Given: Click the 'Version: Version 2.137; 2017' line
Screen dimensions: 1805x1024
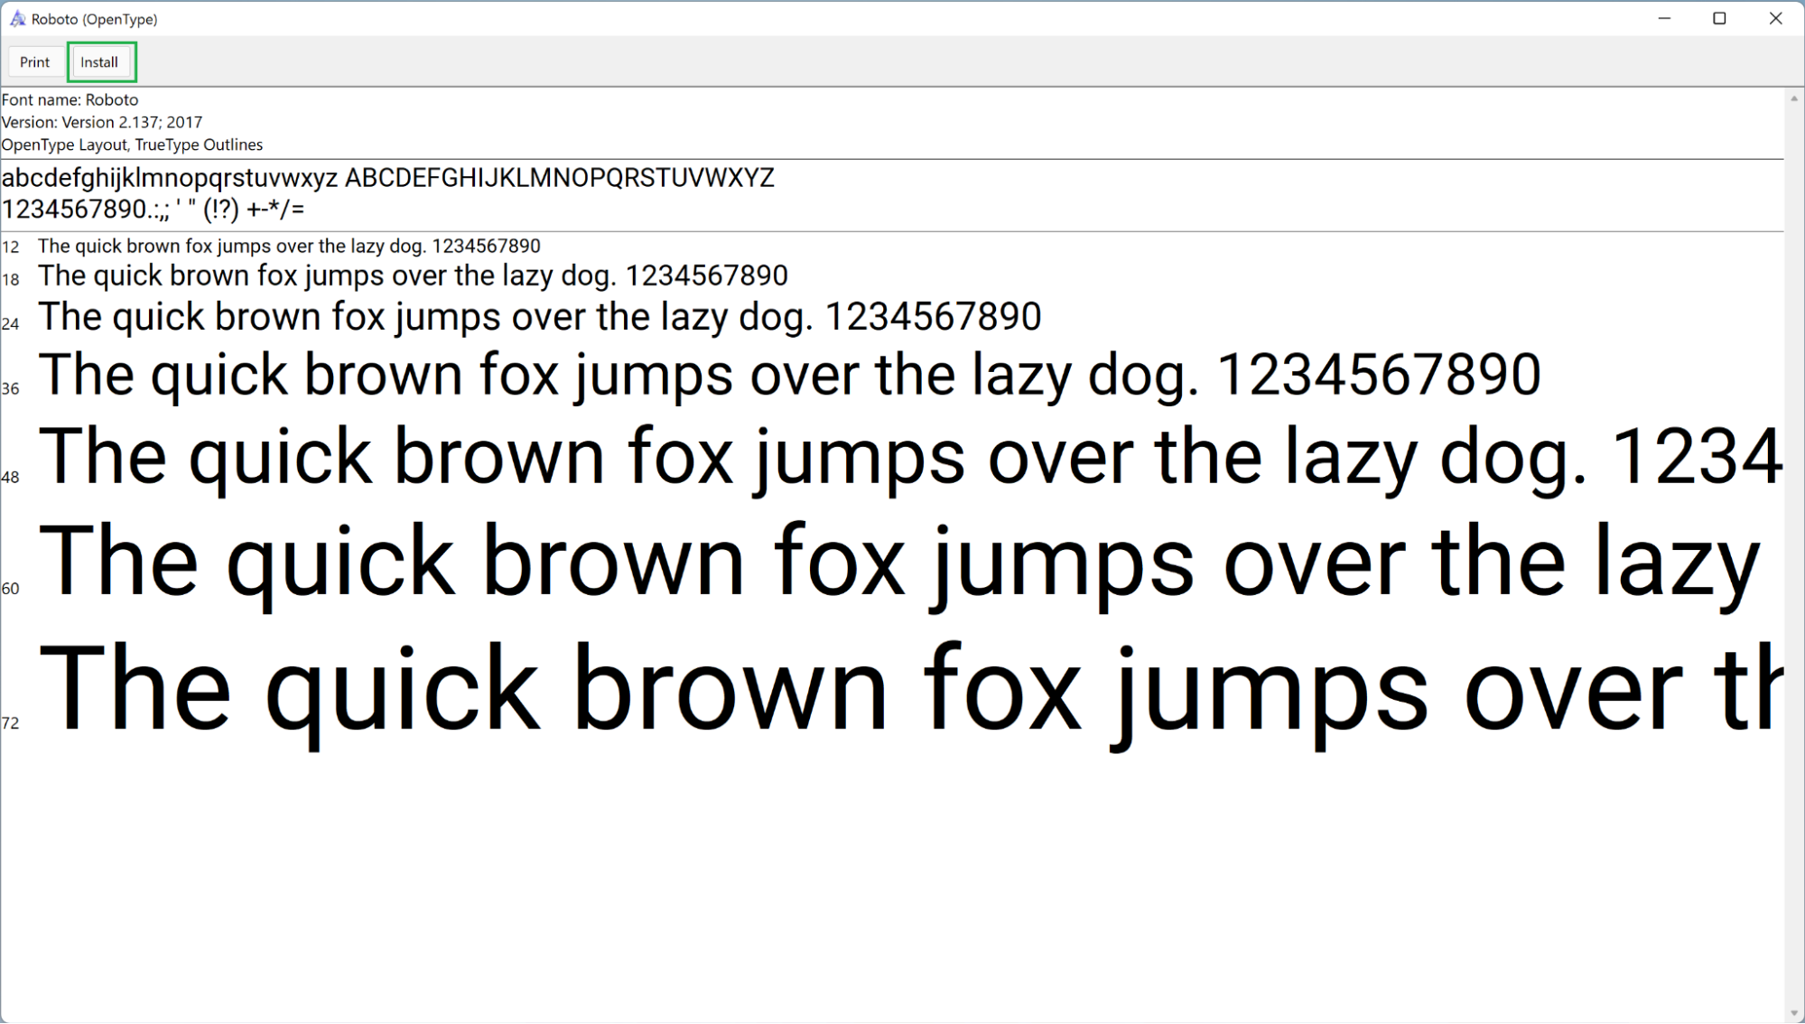Looking at the screenshot, I should [102, 122].
